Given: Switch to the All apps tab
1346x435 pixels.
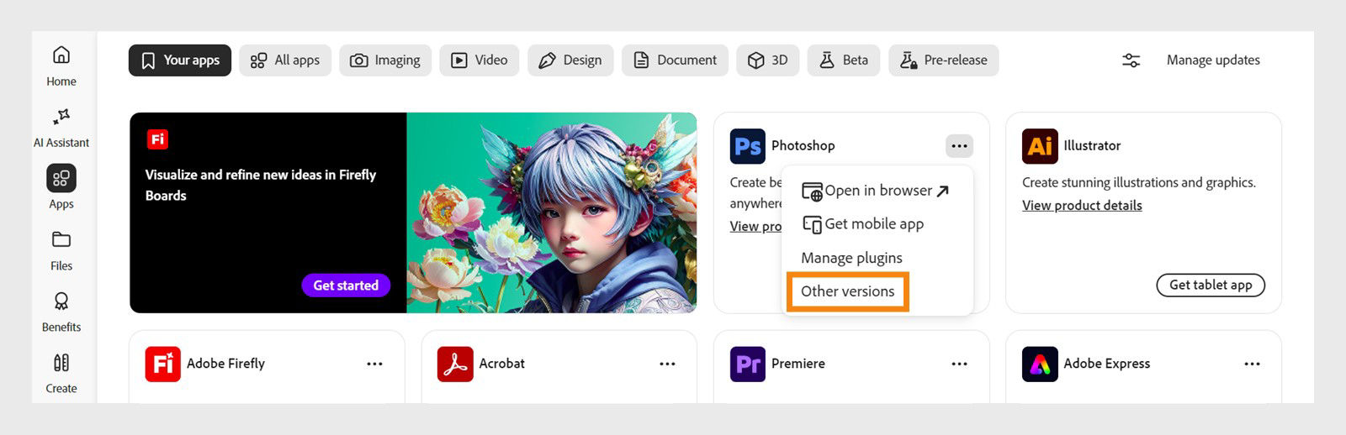Looking at the screenshot, I should coord(285,60).
